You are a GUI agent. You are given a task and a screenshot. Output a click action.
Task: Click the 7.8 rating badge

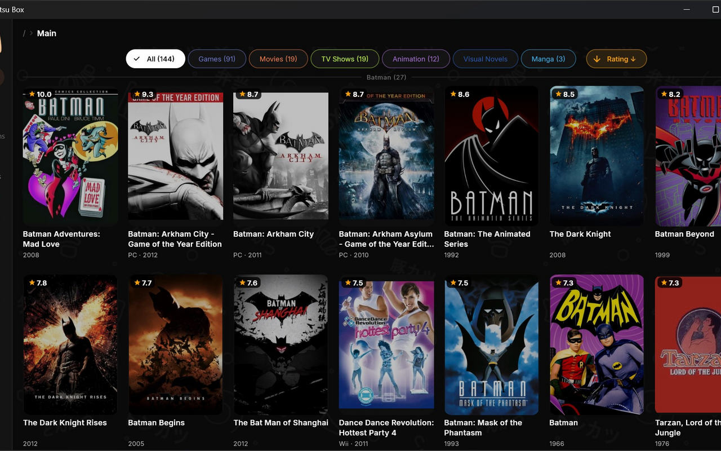[38, 283]
